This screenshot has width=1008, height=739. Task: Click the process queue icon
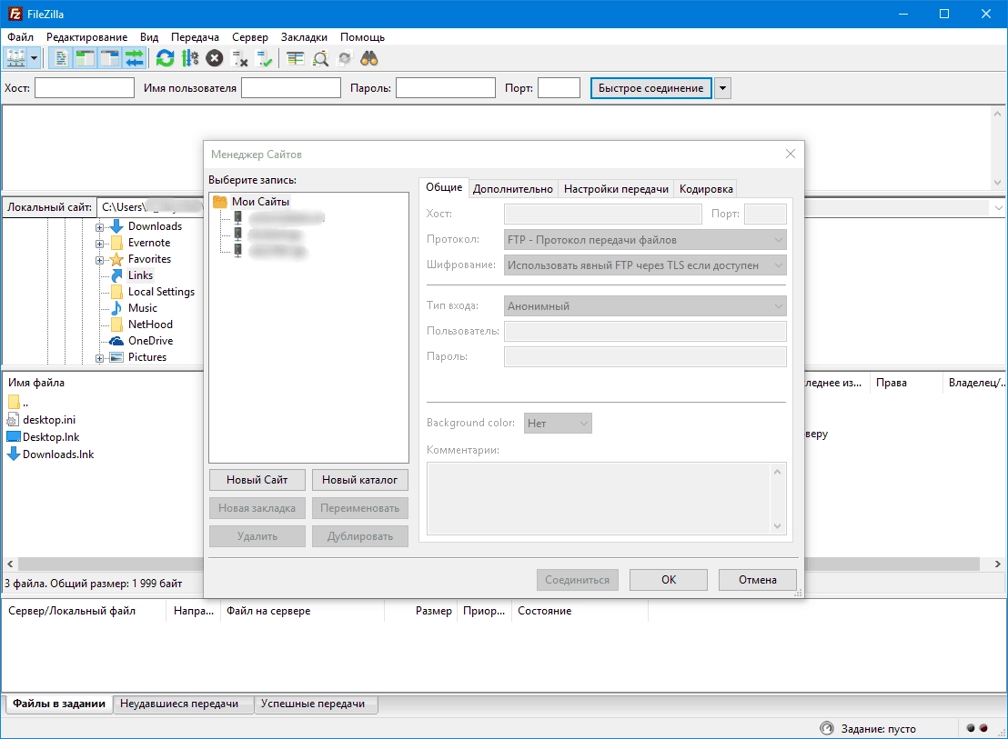point(189,59)
